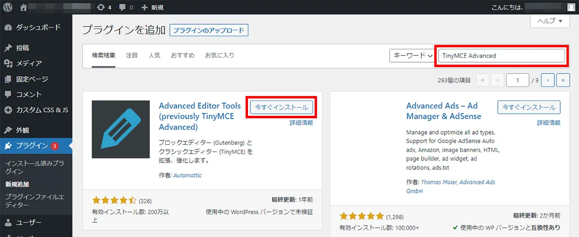Click the person icon beside ユーザー
Image resolution: width=579 pixels, height=237 pixels.
[8, 223]
